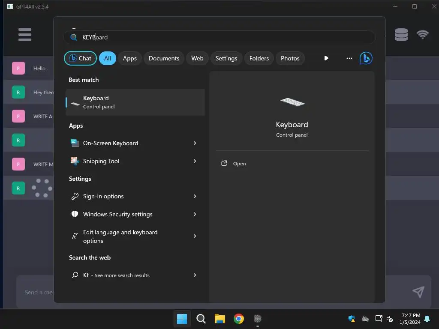
Task: Click the search magnifier icon in search box
Action: point(74,37)
